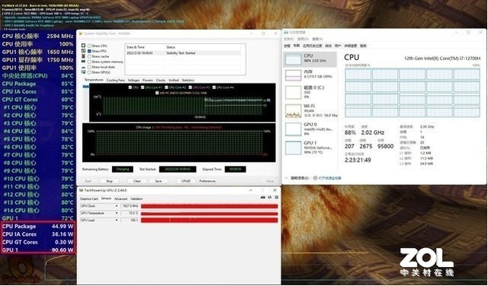Open the GPU Load sensor dropdown
This screenshot has width=488, height=286.
point(117,220)
